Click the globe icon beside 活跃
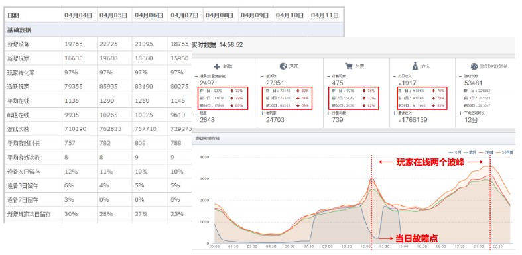Viewport: 522px width, 255px height. click(x=283, y=66)
